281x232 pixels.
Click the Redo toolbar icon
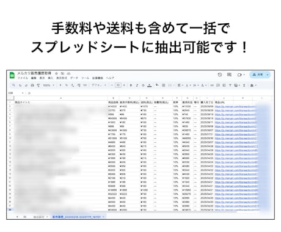(x=26, y=85)
